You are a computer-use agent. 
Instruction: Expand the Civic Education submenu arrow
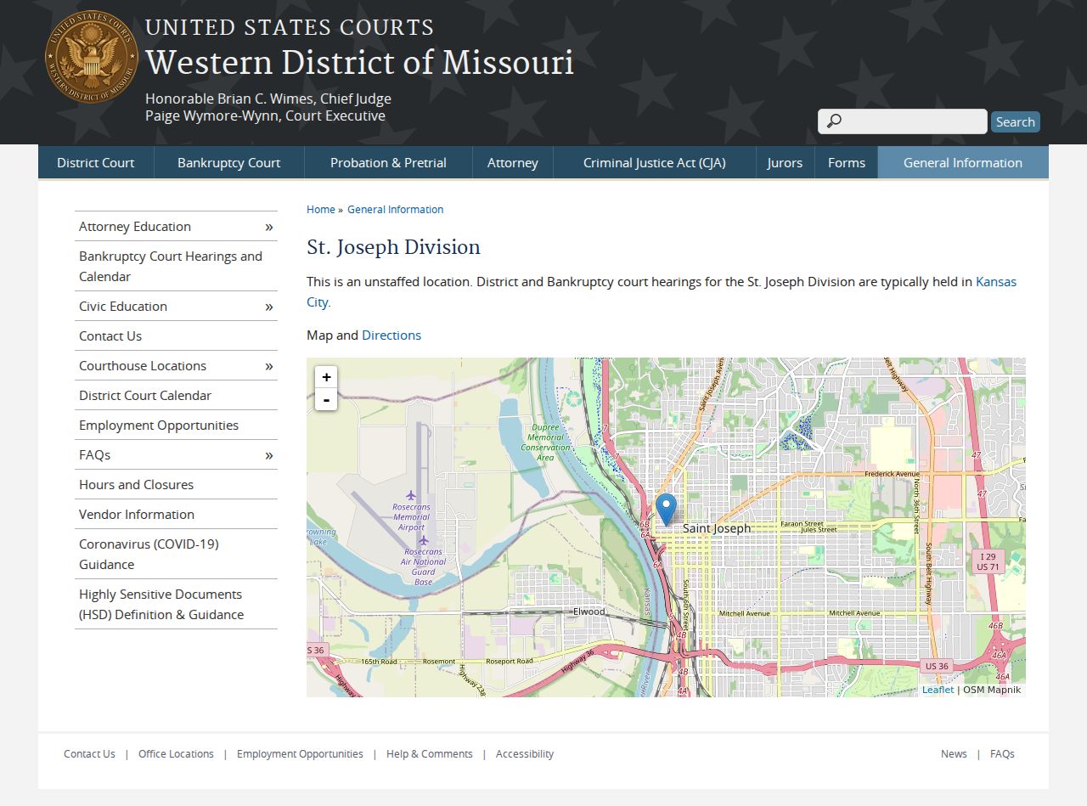tap(269, 307)
